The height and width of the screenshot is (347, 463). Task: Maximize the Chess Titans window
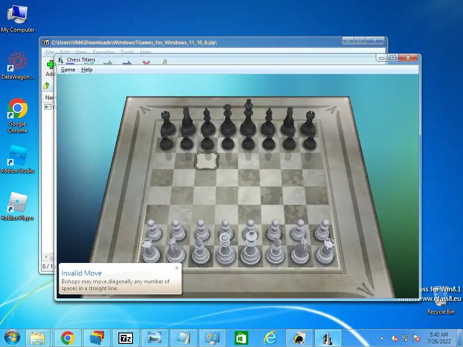(393, 57)
